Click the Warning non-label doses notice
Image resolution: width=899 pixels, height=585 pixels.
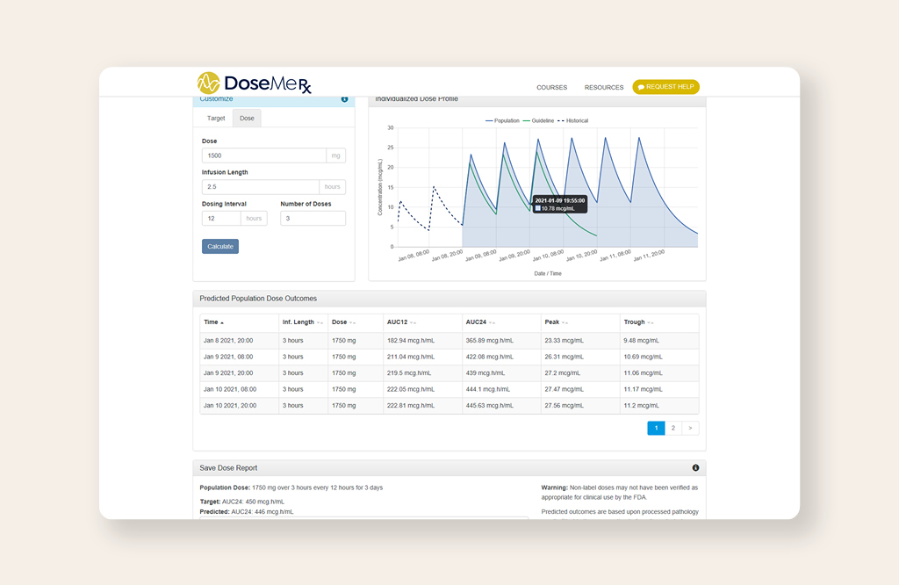pos(620,493)
